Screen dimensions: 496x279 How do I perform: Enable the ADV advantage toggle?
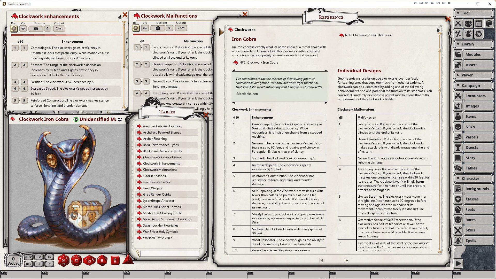pos(28,257)
